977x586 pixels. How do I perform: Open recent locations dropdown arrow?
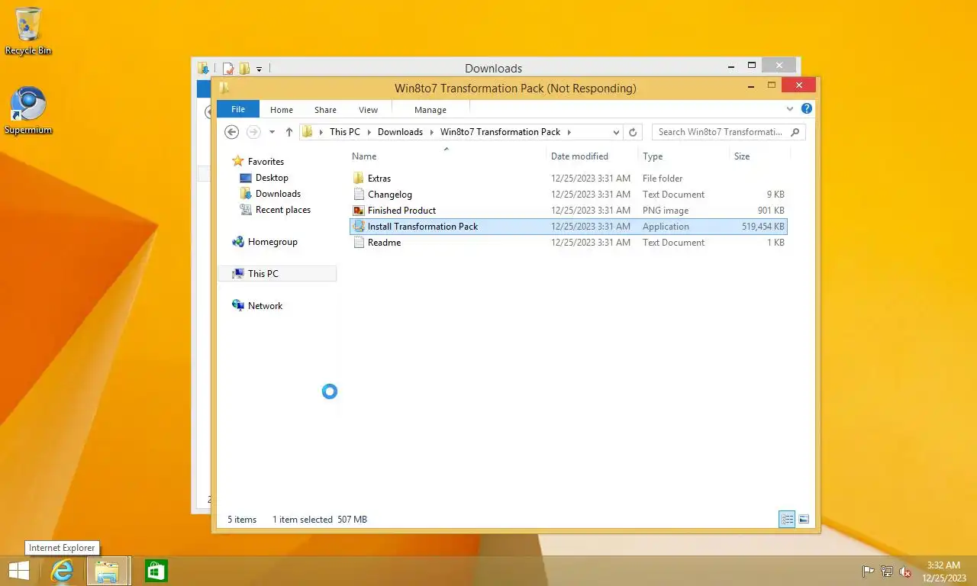[272, 132]
